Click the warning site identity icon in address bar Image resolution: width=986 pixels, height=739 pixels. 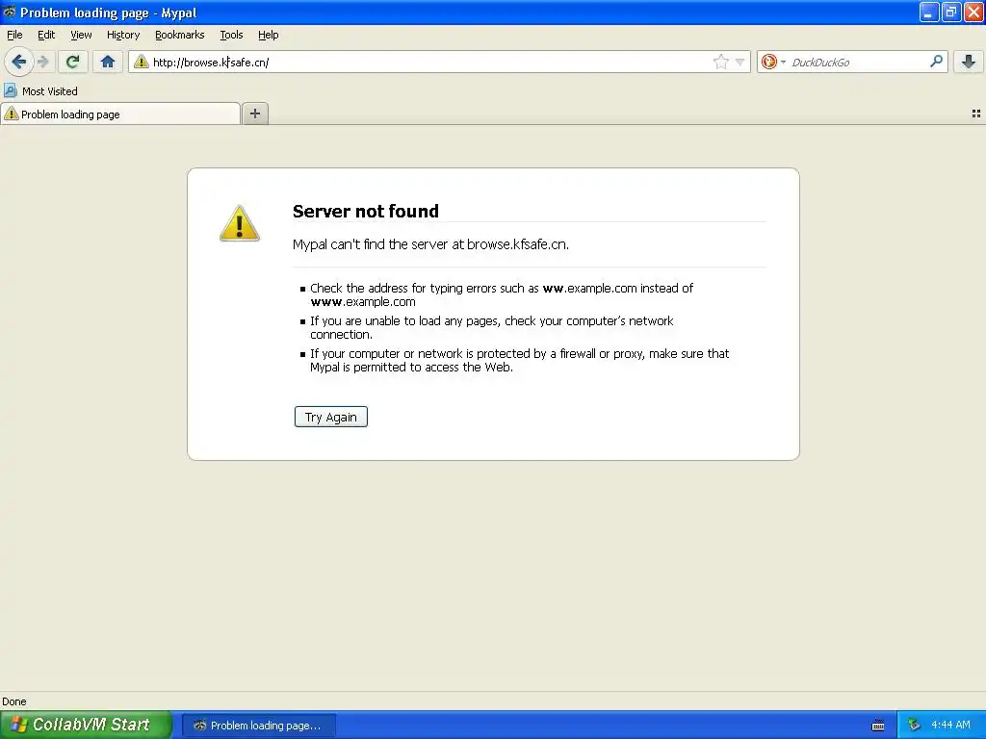pos(142,62)
